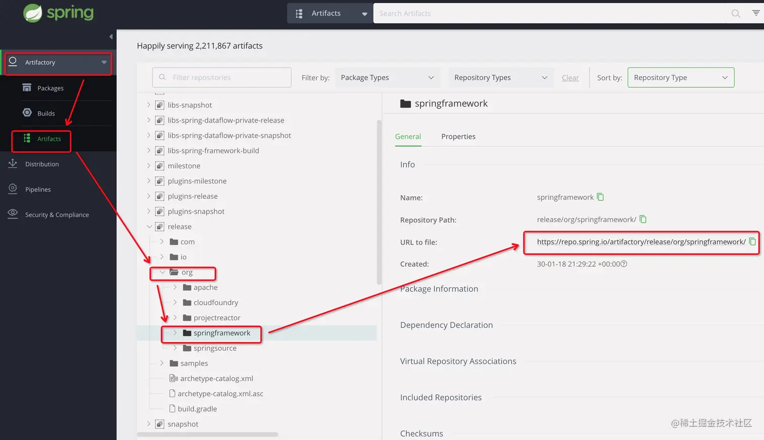Click the search magnifier icon
The width and height of the screenshot is (764, 440).
[x=736, y=14]
